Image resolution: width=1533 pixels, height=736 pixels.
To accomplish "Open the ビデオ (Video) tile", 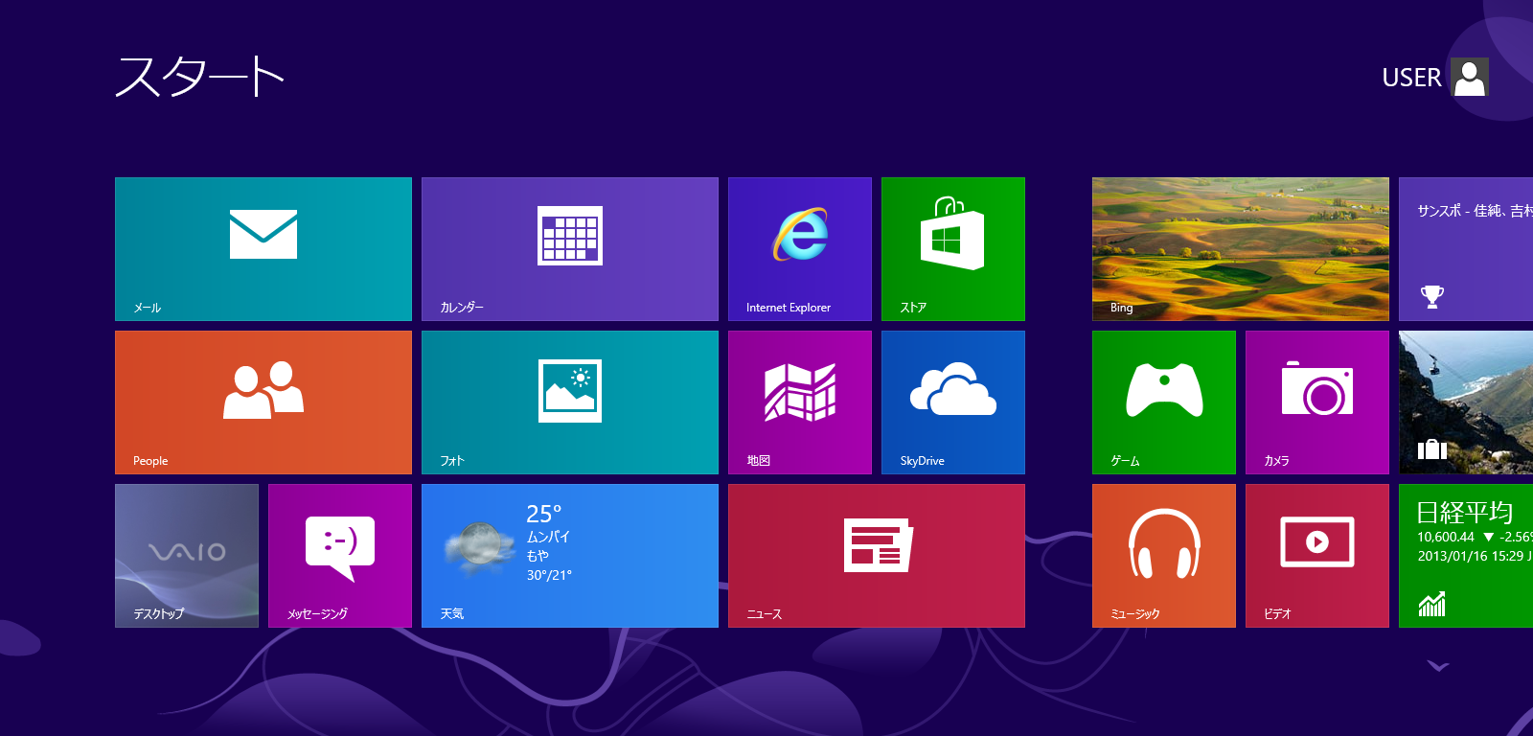I will pos(1317,556).
